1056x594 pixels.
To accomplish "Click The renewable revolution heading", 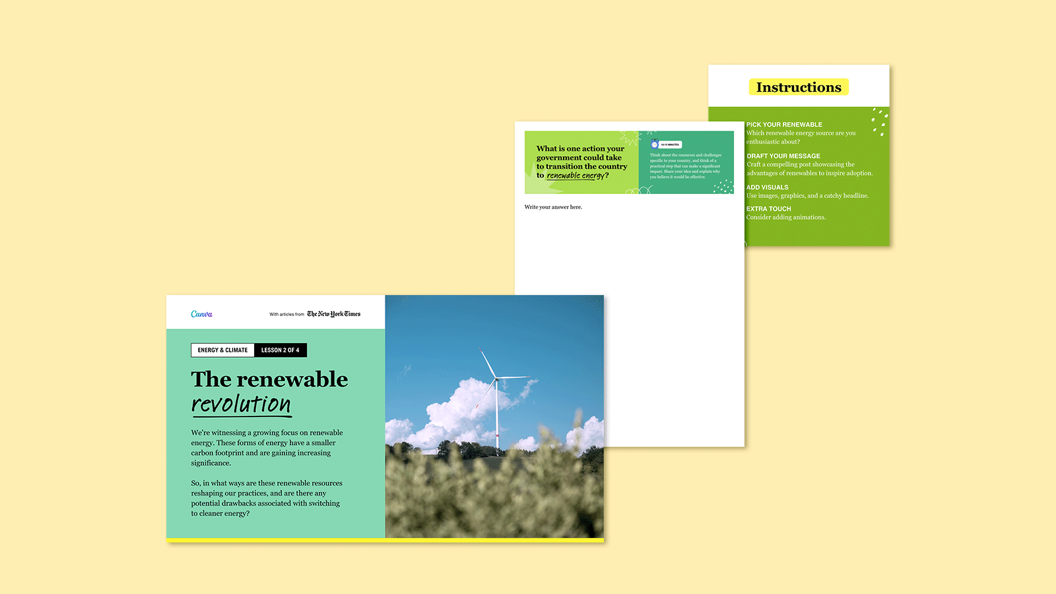I will tap(269, 389).
